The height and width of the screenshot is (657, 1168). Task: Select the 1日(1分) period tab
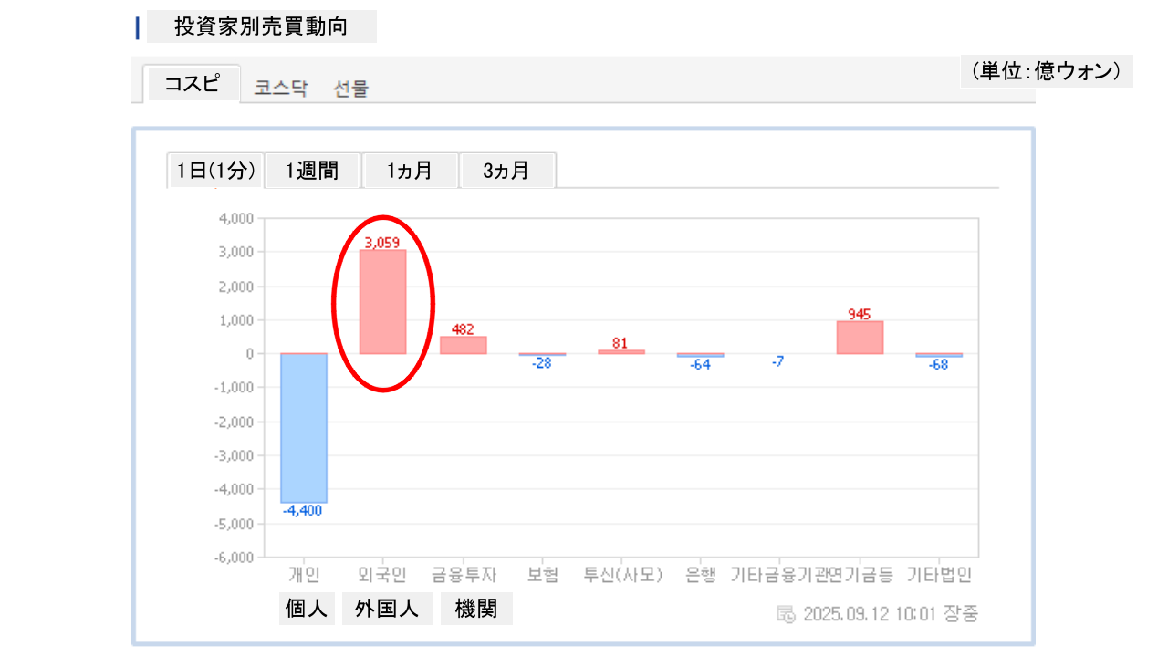tap(215, 171)
